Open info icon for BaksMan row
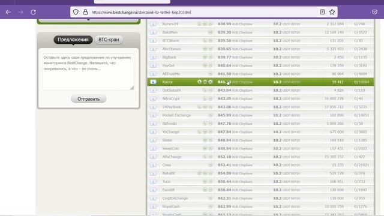The height and width of the screenshot is (216, 384). coord(153,32)
